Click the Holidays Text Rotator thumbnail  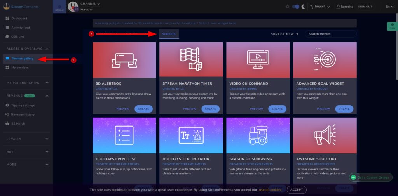pos(191,135)
